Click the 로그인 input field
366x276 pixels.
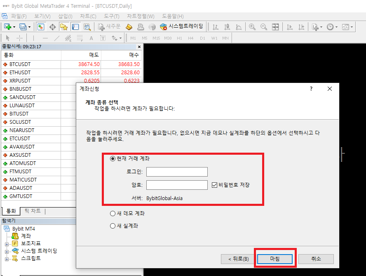tap(177, 172)
